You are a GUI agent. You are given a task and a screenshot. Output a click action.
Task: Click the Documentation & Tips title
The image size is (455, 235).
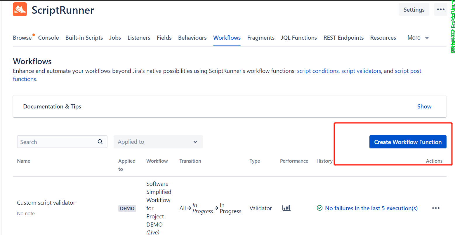point(52,106)
